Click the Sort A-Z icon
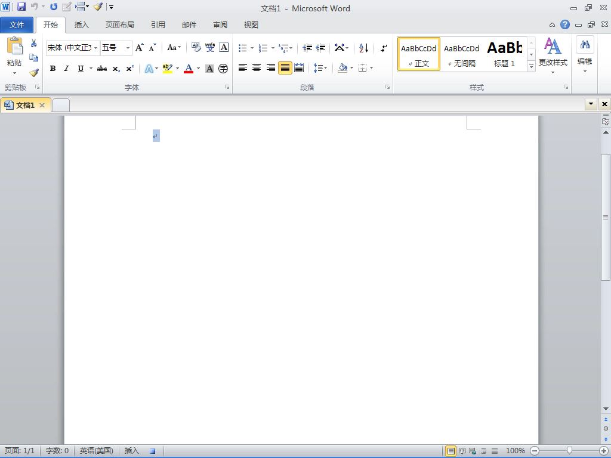611x458 pixels. [x=363, y=48]
